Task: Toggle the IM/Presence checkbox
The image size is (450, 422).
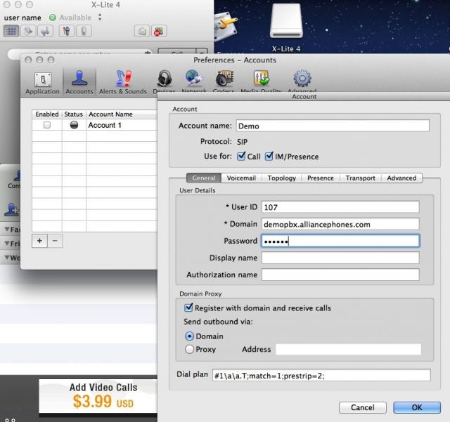Action: 269,157
